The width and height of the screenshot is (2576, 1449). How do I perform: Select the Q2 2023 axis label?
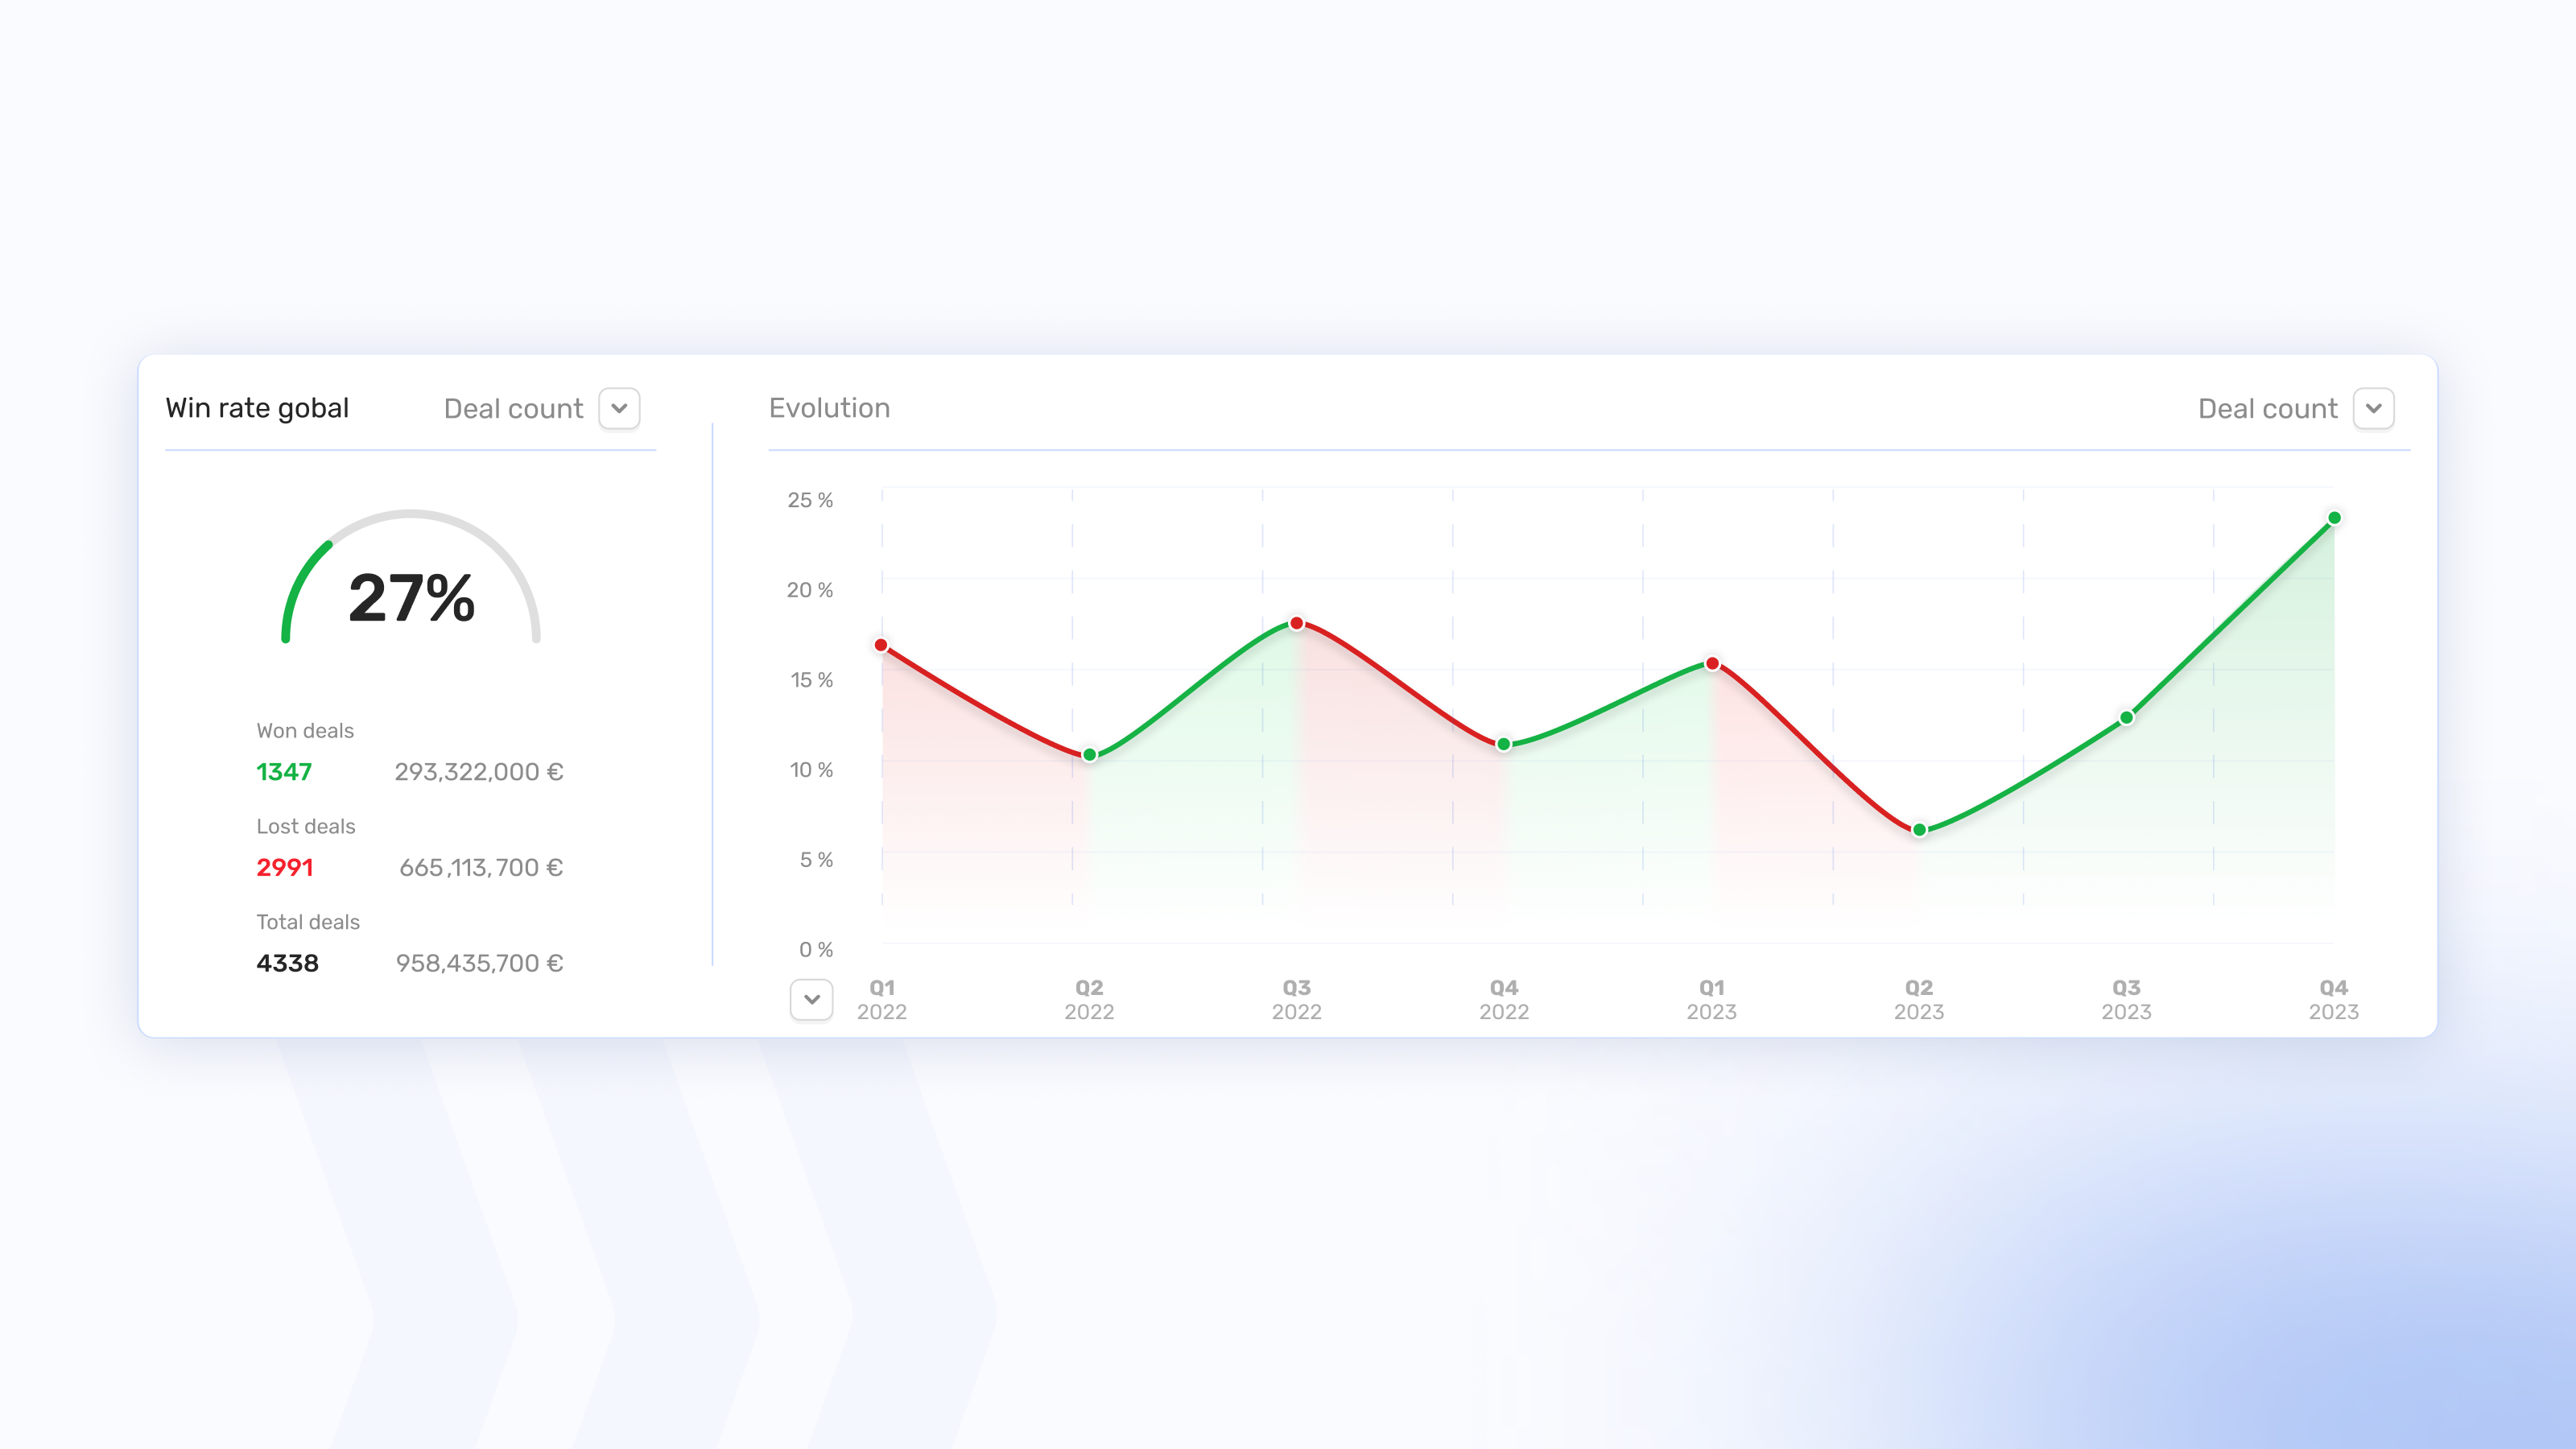coord(1918,998)
